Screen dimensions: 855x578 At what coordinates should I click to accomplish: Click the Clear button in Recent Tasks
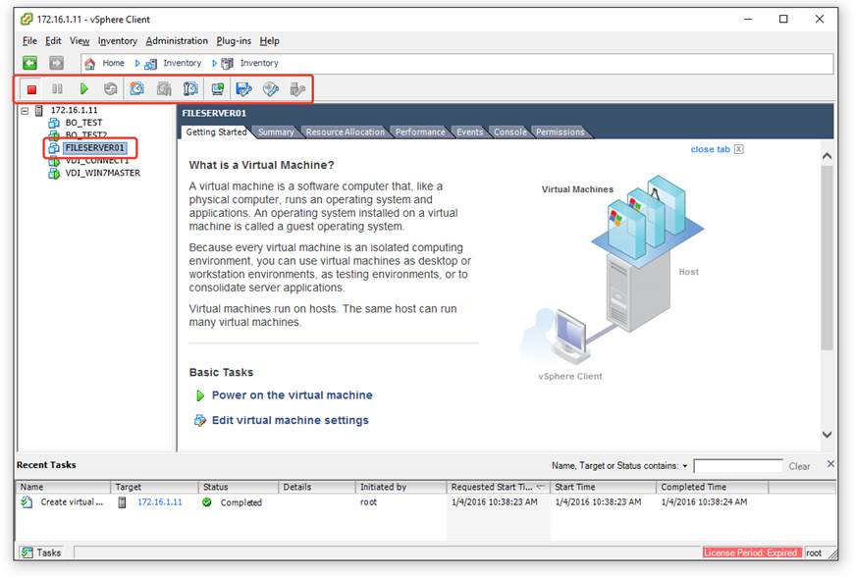click(x=799, y=466)
